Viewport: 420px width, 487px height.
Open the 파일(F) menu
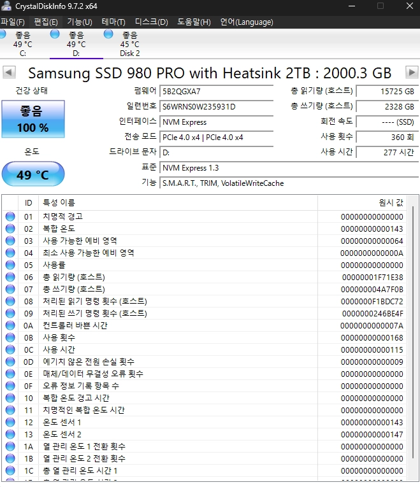pyautogui.click(x=13, y=22)
